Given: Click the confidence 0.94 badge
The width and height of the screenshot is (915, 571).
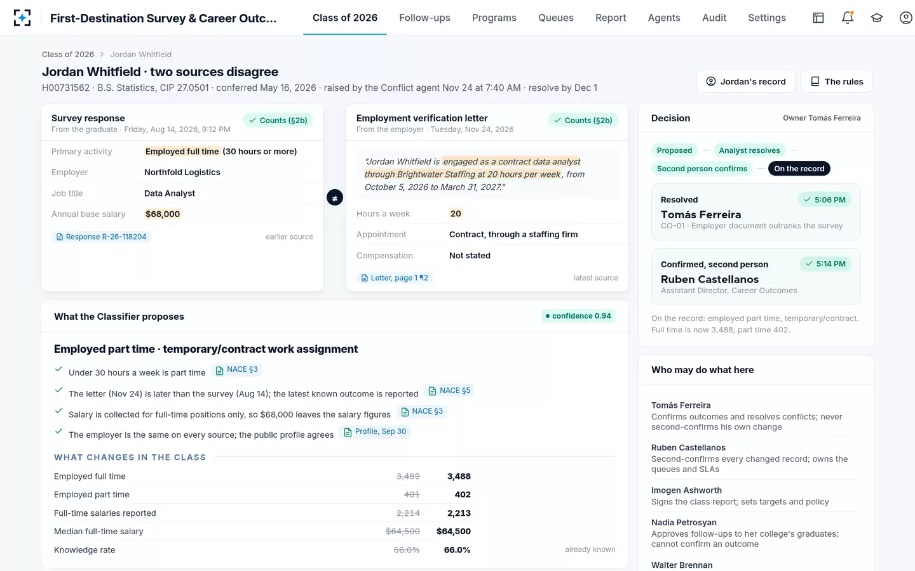Looking at the screenshot, I should 578,316.
